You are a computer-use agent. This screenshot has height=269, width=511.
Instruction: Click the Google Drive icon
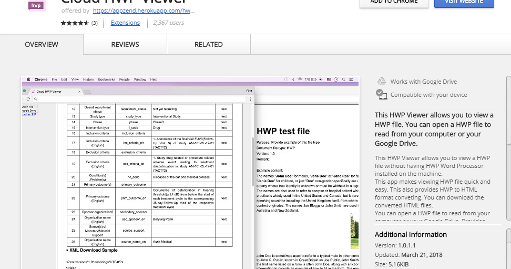click(381, 81)
